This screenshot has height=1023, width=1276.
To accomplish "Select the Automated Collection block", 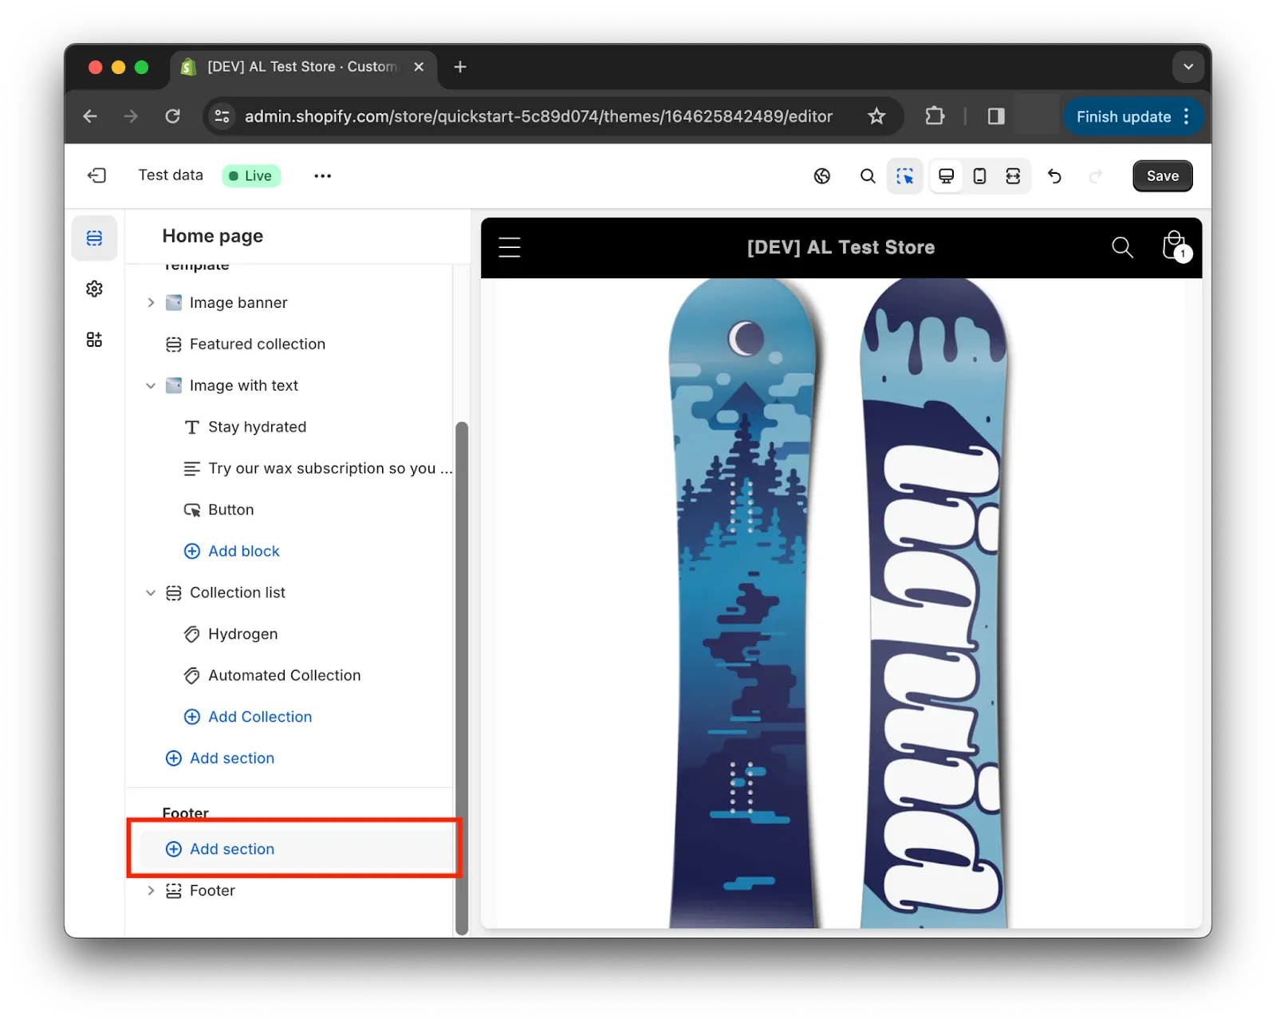I will (284, 676).
